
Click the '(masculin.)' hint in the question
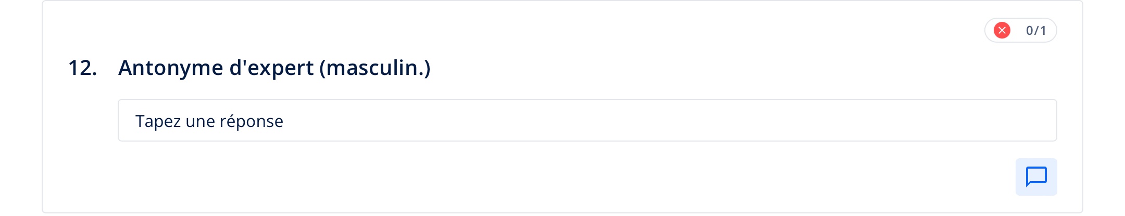[375, 68]
